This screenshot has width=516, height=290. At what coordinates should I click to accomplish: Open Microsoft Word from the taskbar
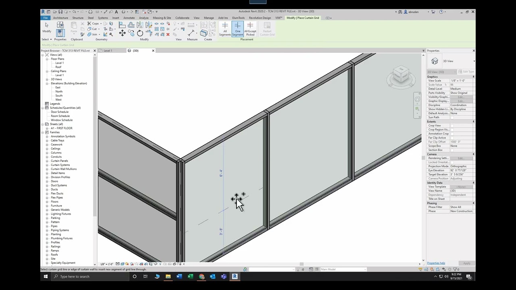pyautogui.click(x=179, y=276)
